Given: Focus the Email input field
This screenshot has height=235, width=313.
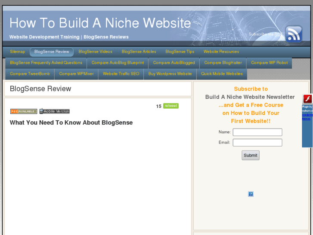Looking at the screenshot, I should click(x=257, y=143).
